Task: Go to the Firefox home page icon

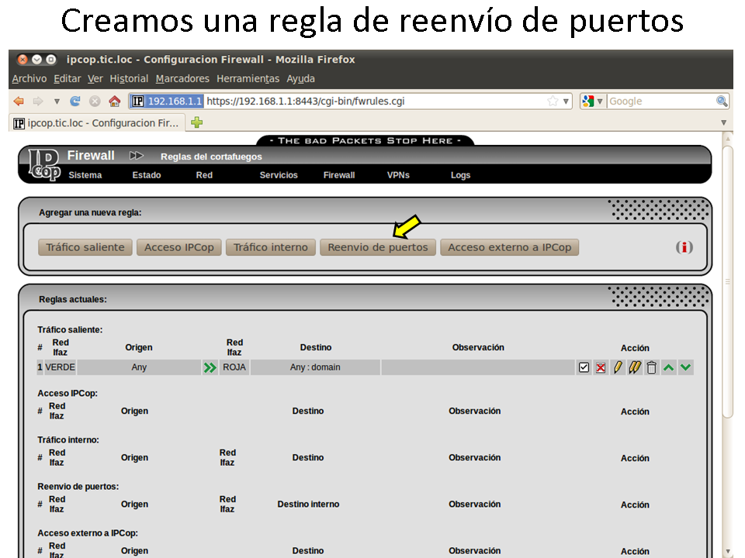Action: [114, 102]
